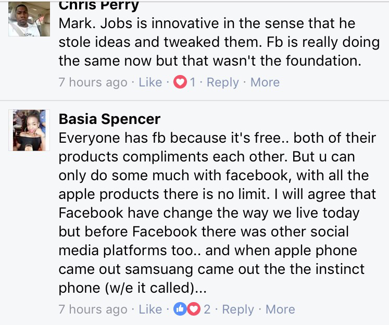Open More options on Basia Spencer's comment
This screenshot has width=389, height=325.
(280, 309)
